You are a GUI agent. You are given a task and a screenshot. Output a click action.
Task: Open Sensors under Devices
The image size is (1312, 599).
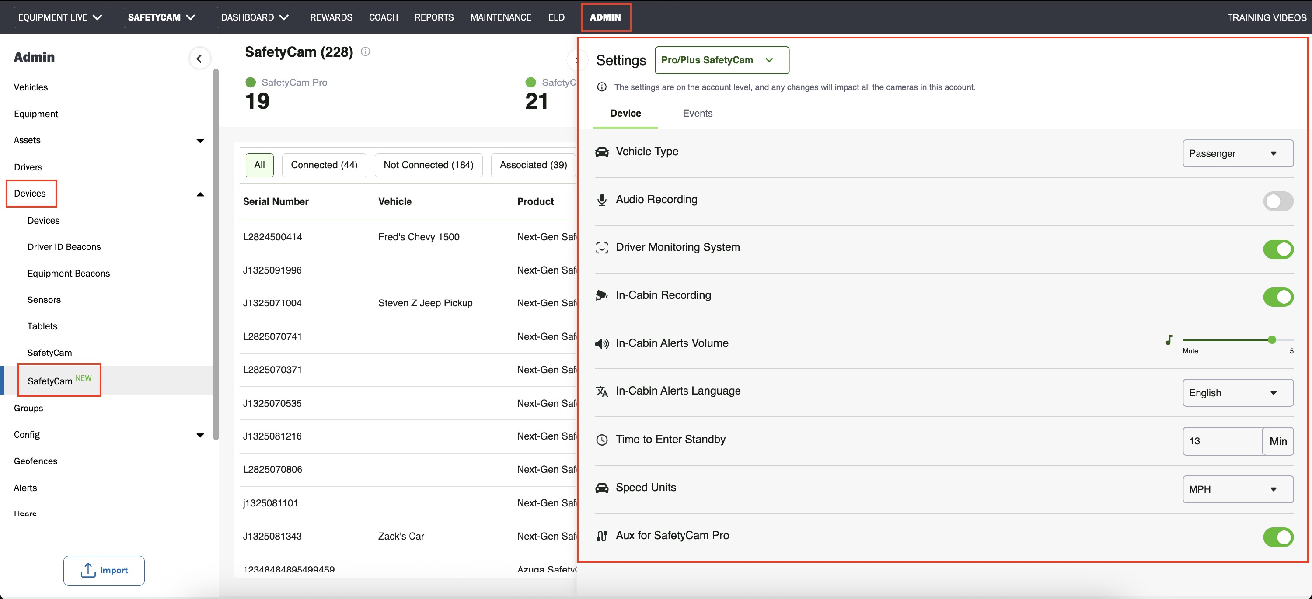coord(44,300)
